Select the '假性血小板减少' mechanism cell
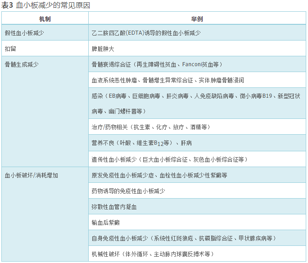Screen dimensions: 308x263 point(24,33)
